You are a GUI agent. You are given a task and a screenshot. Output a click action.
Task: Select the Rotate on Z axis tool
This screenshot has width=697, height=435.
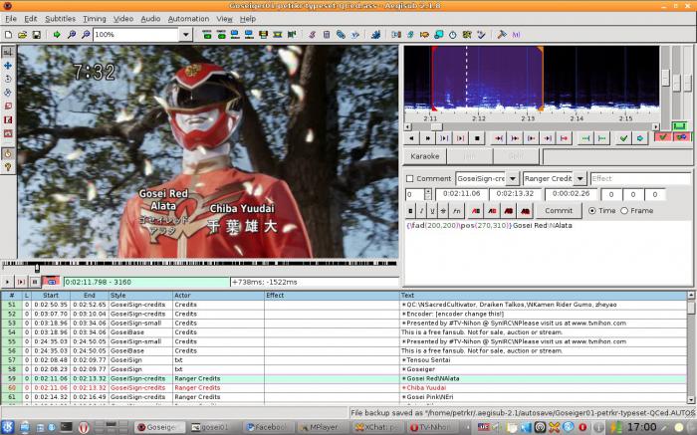click(8, 79)
